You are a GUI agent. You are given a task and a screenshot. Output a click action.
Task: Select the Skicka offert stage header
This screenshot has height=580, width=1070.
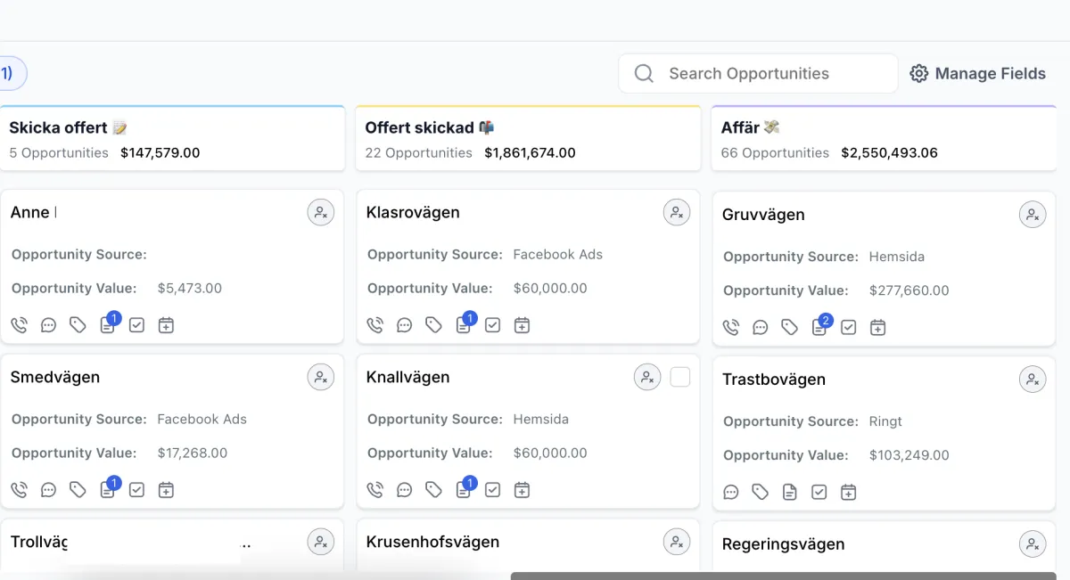coord(172,139)
